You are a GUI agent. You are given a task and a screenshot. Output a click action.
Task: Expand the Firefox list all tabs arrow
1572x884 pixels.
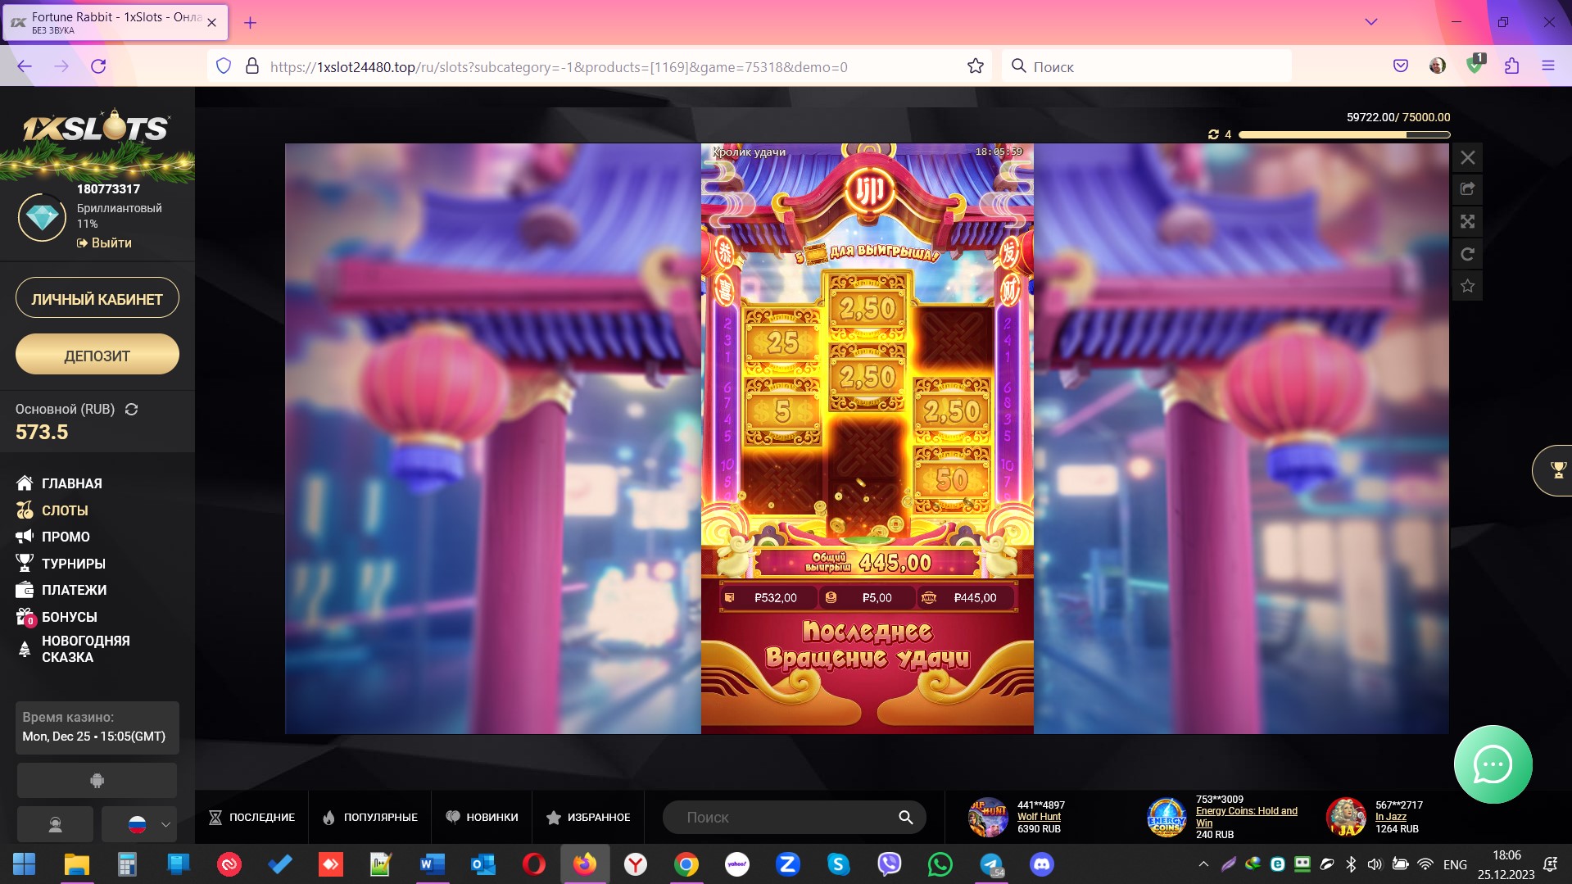coord(1370,22)
